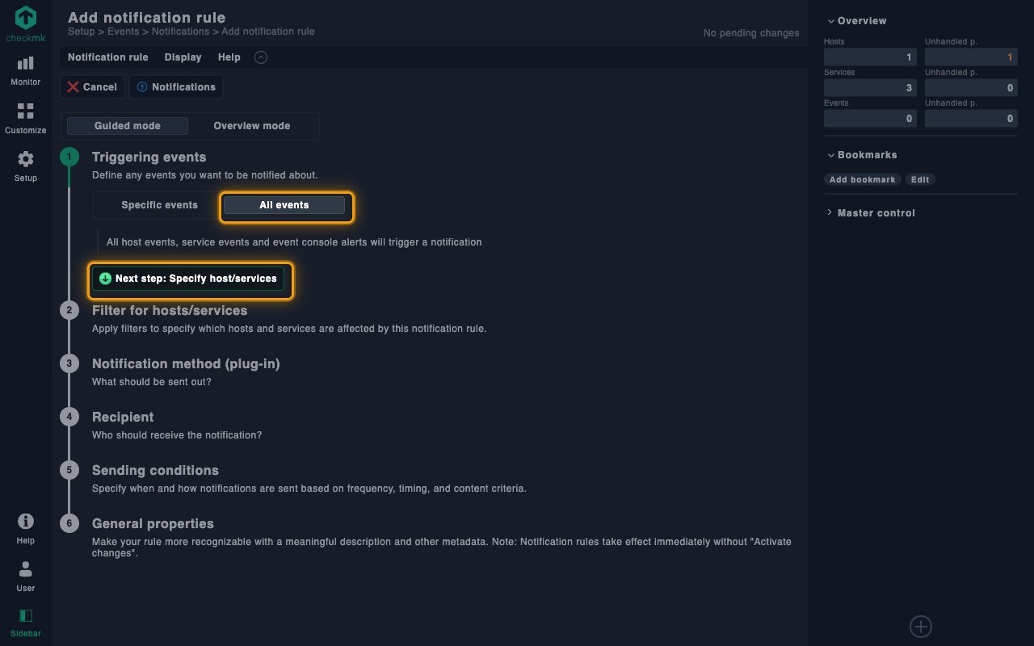Click the Add bookmark button
The image size is (1034, 646).
point(863,179)
